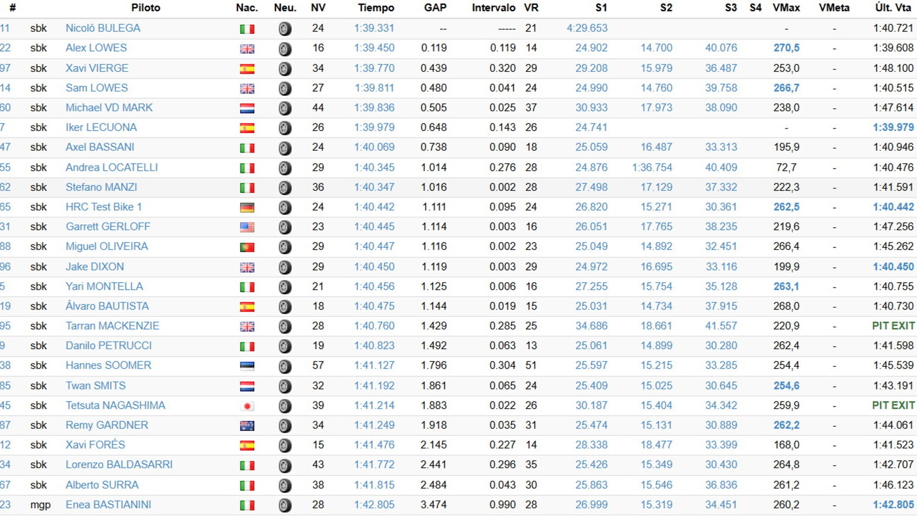917x516 pixels.
Task: Click Iker LECUONA's best time 1:39.979
Action: click(374, 128)
